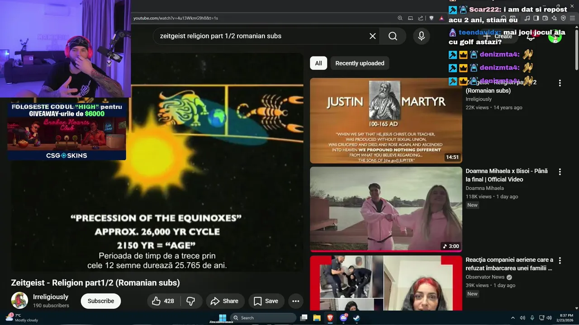The image size is (579, 325).
Task: Open the Observator News channel link
Action: click(x=485, y=277)
